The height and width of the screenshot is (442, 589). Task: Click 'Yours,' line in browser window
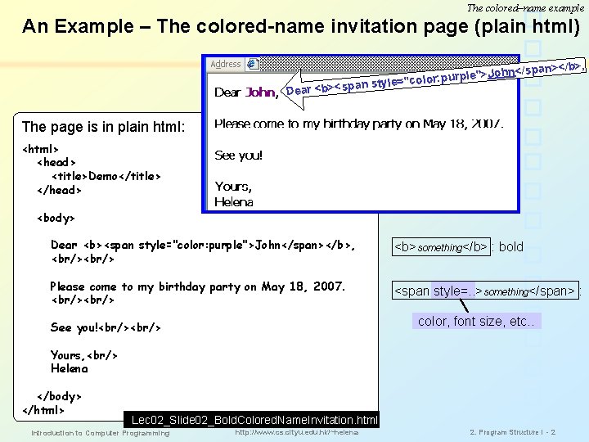[x=233, y=187]
